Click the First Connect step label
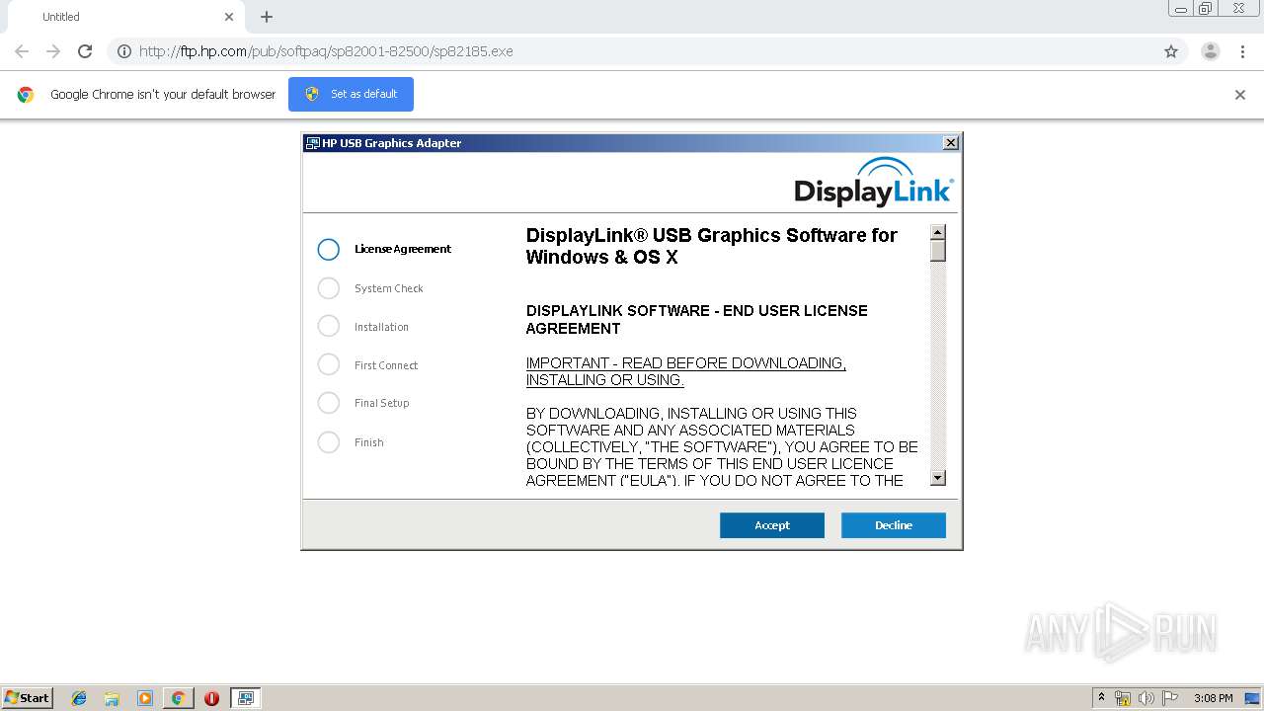This screenshot has height=711, width=1264. pos(386,365)
